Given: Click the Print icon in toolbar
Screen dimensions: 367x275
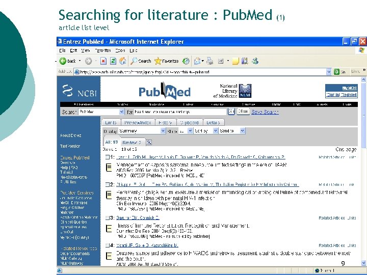Looking at the screenshot, I should click(x=210, y=61).
